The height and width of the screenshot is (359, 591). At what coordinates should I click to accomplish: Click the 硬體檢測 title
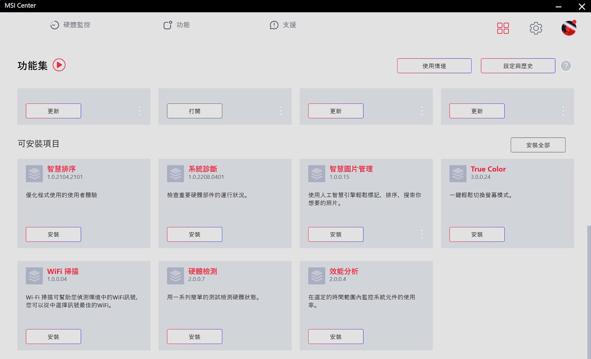pyautogui.click(x=203, y=271)
